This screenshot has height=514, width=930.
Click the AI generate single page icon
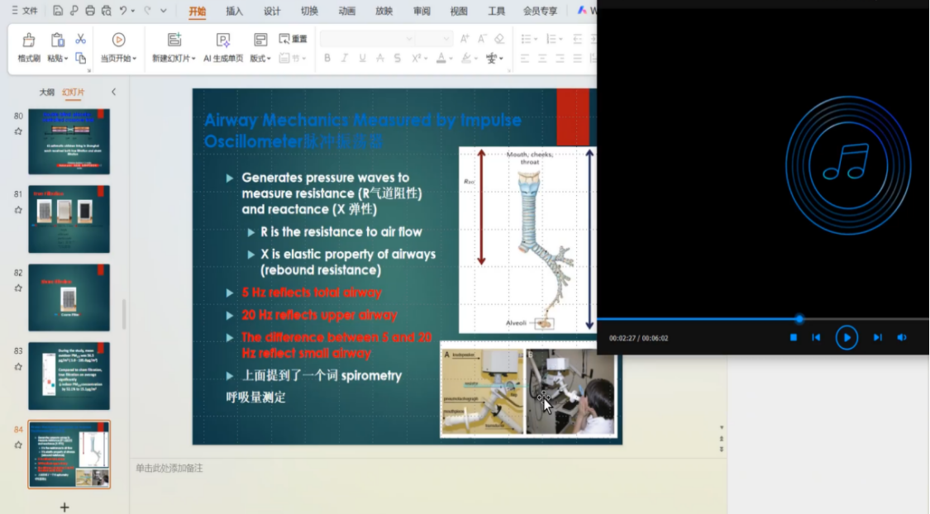(223, 40)
